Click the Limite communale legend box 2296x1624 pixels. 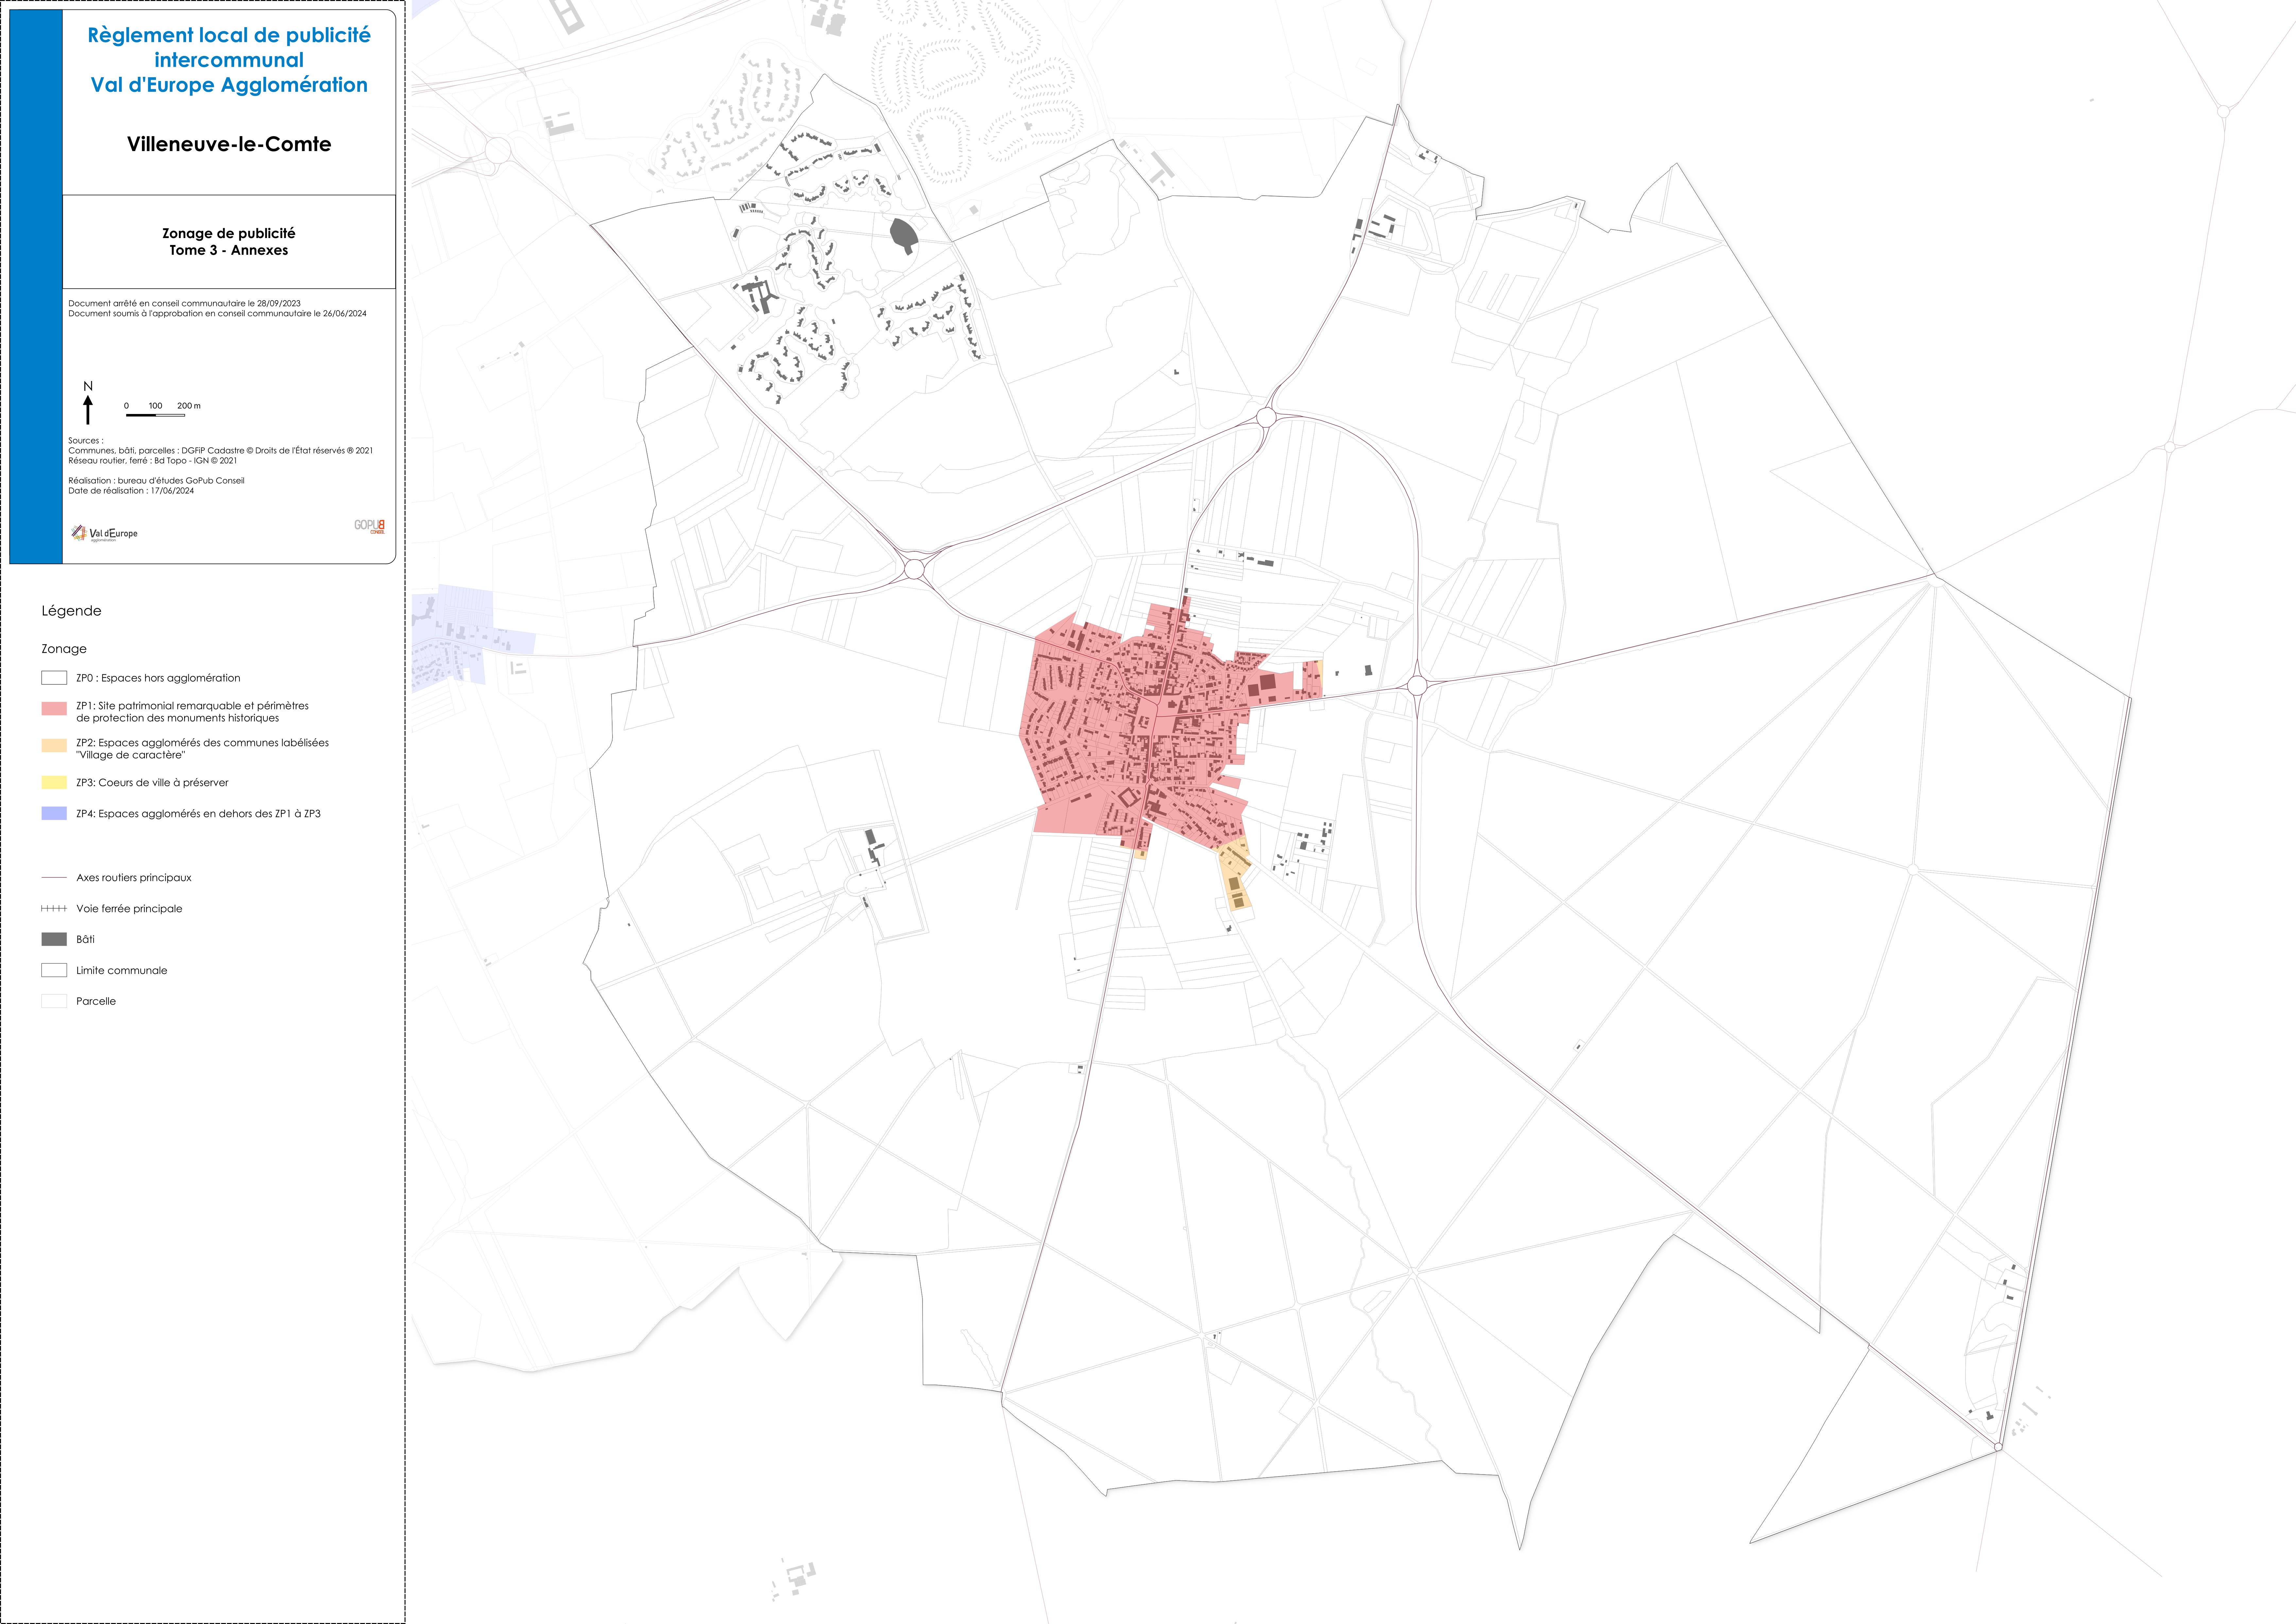coord(54,970)
